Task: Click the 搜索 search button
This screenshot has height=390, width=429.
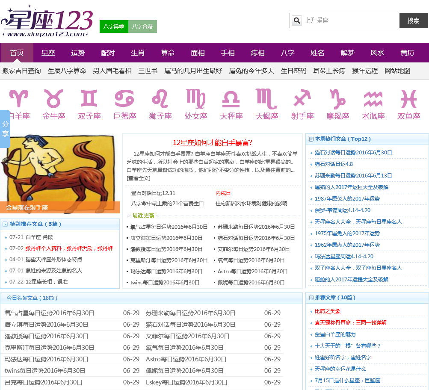Action: pos(413,21)
